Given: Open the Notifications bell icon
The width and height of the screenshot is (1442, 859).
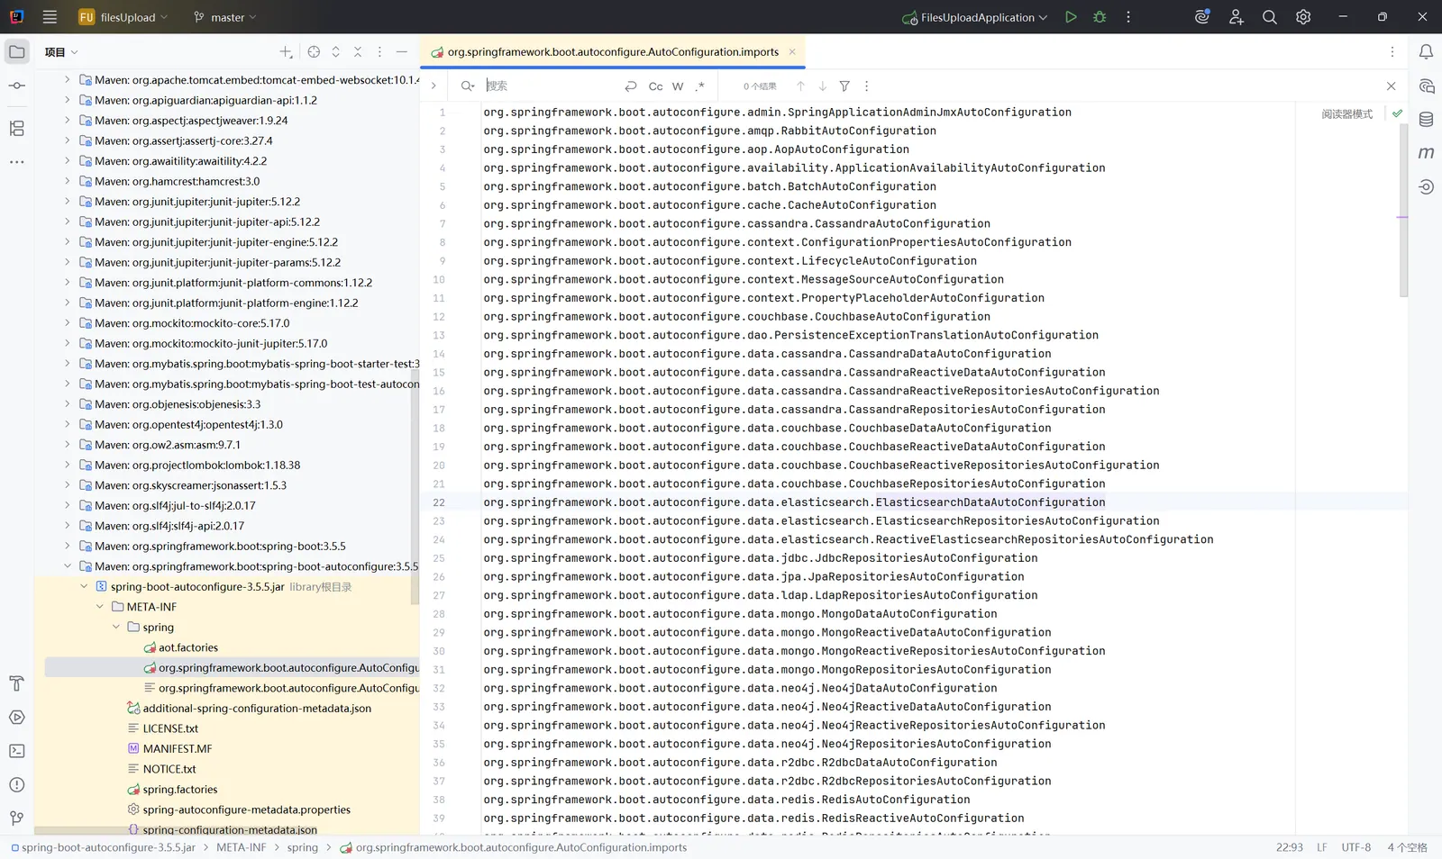Looking at the screenshot, I should [x=1426, y=52].
